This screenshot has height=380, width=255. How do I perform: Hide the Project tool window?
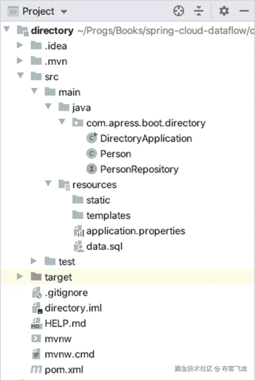point(244,11)
